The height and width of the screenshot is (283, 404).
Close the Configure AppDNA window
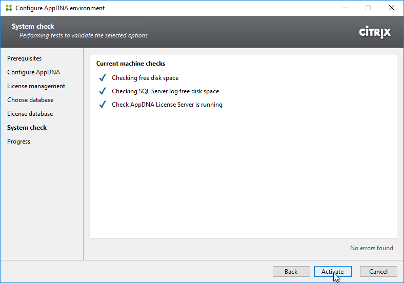(x=392, y=8)
